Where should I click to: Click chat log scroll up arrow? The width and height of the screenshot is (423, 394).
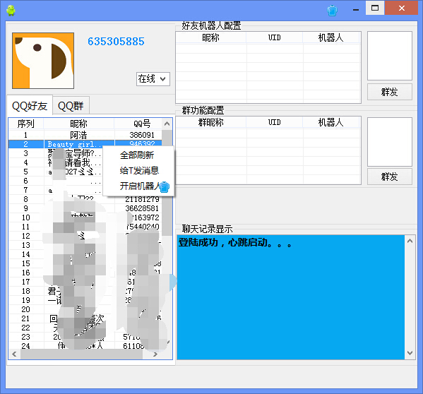(410, 241)
